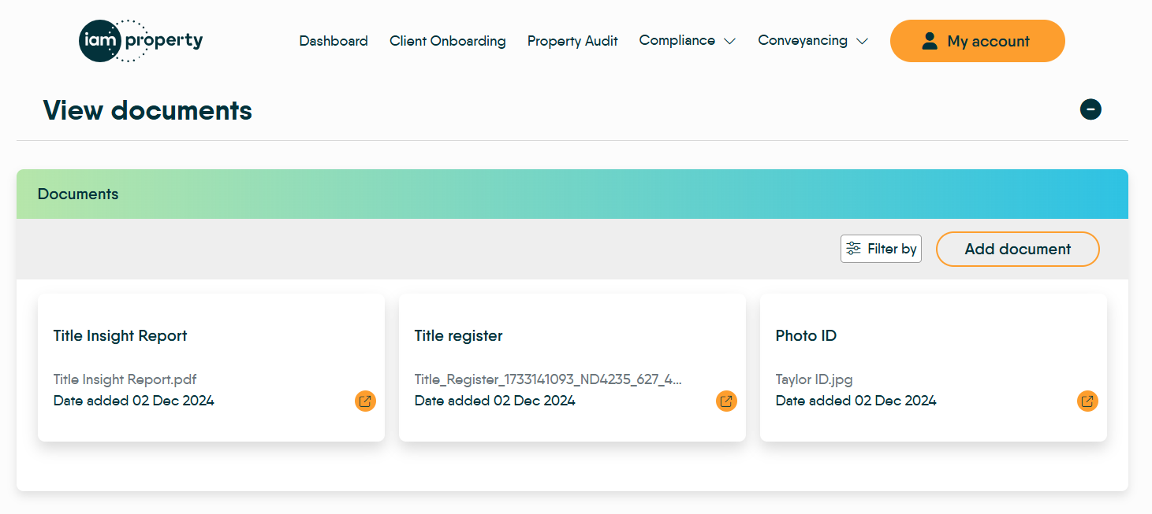The width and height of the screenshot is (1152, 514).
Task: Expand the Compliance menu chevron
Action: pos(730,41)
